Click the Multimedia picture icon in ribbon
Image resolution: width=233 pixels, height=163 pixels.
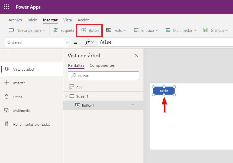click(x=168, y=30)
